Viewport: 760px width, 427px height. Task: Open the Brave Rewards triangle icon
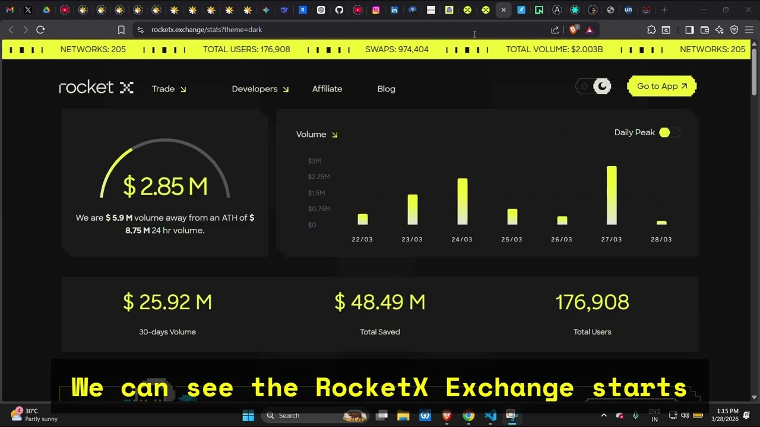(590, 30)
